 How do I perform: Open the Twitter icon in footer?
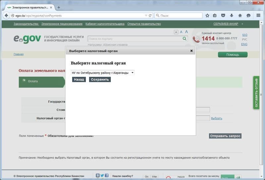[102, 175]
